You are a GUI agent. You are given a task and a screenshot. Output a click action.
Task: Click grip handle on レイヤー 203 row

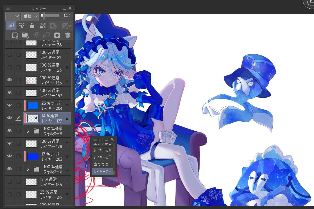click(x=67, y=156)
